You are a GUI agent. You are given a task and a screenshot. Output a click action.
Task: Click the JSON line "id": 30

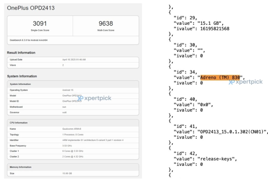pos(185,45)
